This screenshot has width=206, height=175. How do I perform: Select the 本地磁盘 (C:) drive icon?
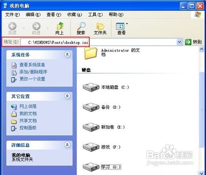tap(91, 87)
